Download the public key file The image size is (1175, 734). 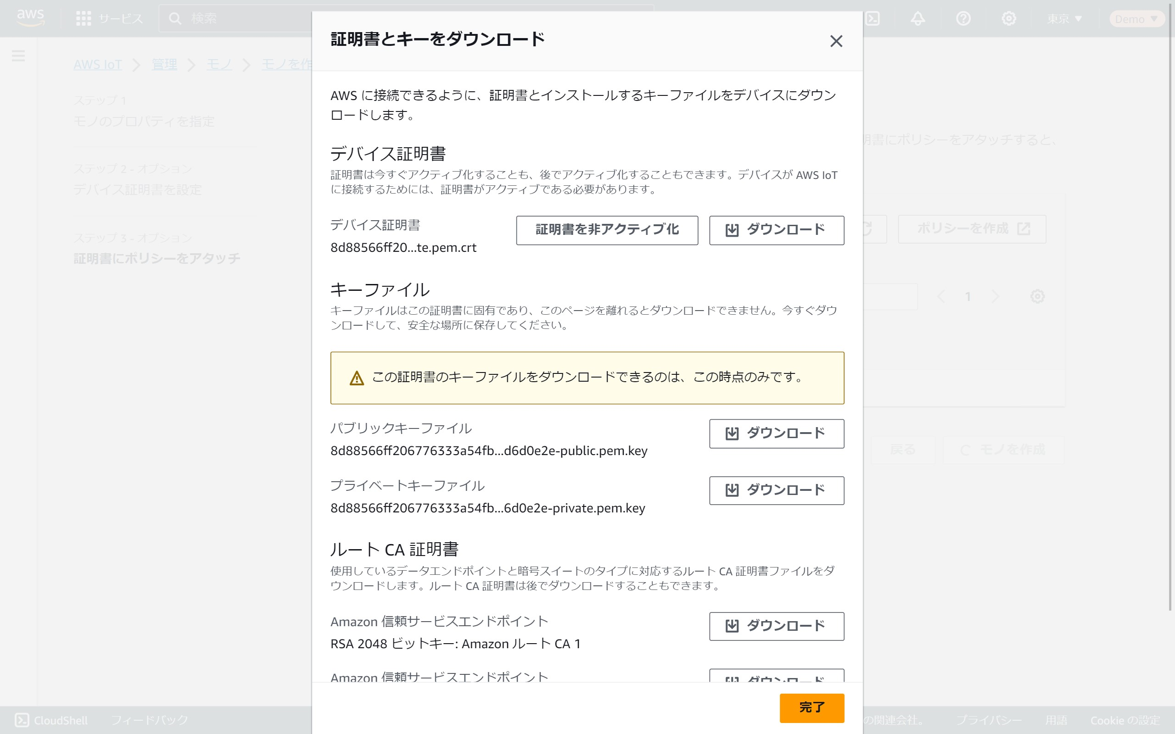pos(776,433)
